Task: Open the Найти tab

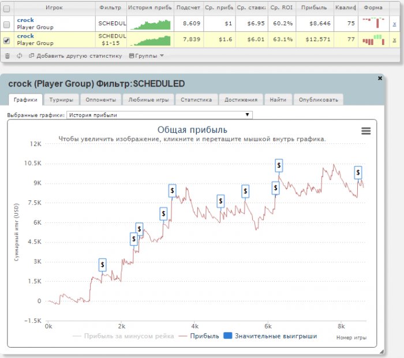Action: [278, 100]
